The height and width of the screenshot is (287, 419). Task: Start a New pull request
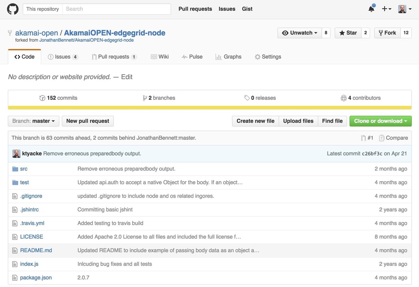tap(88, 121)
